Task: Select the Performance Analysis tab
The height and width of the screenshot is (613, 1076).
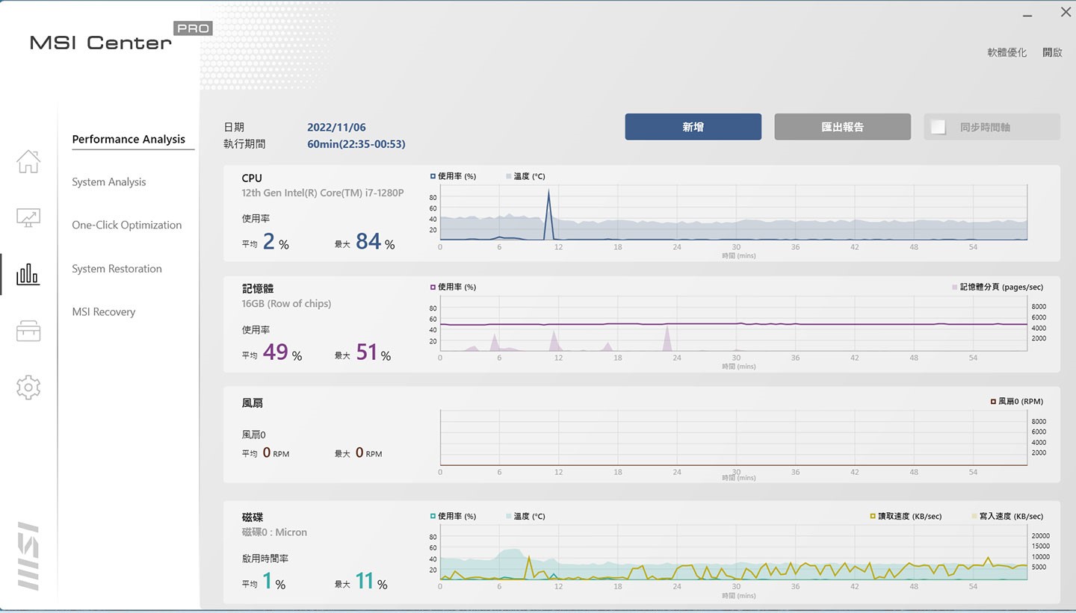Action: point(129,139)
